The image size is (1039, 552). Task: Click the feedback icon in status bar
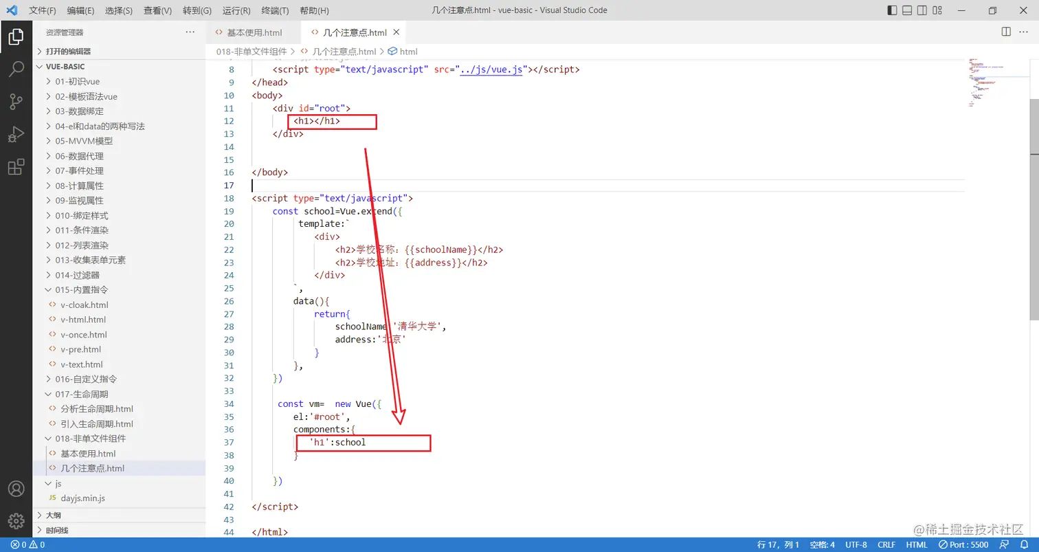point(1005,544)
